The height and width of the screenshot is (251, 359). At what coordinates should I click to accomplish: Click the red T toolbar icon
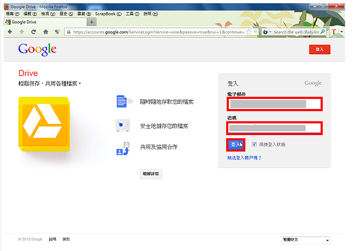point(334,32)
